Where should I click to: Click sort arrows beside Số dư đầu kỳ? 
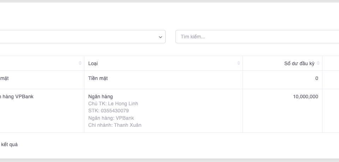pyautogui.click(x=318, y=63)
